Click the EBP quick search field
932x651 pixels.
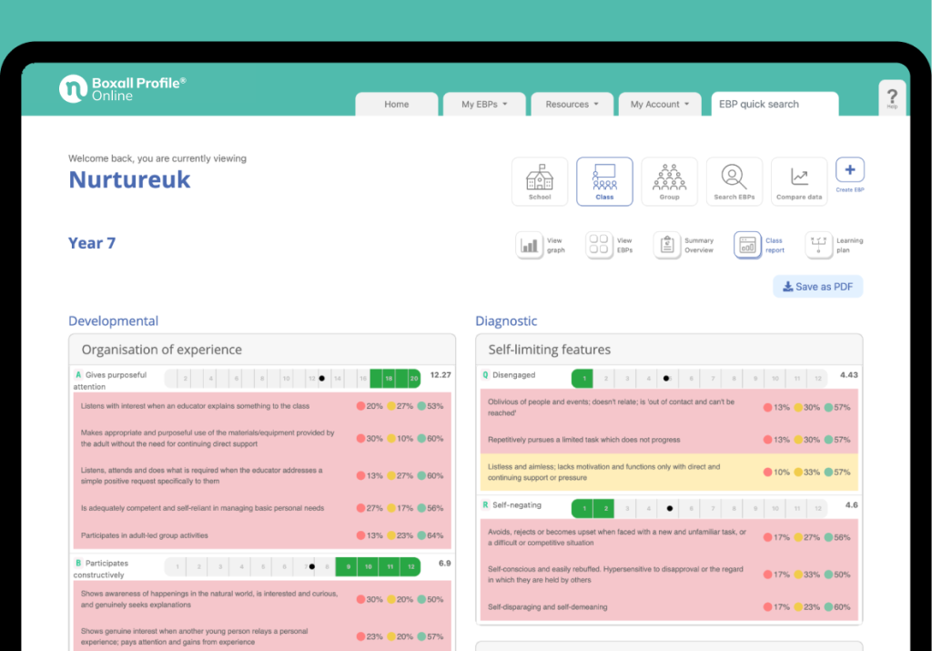[774, 105]
